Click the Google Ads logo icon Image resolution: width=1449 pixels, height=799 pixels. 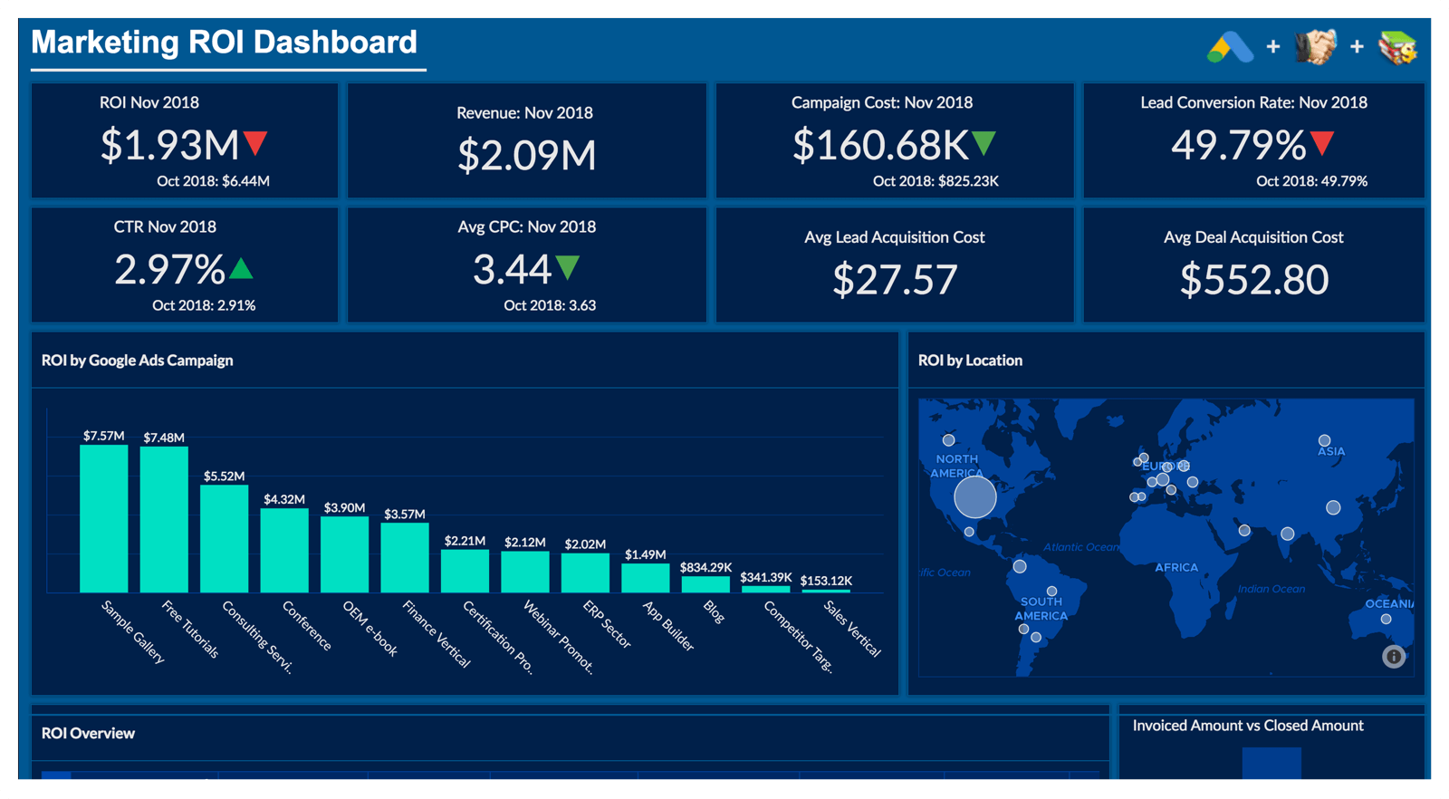[x=1230, y=47]
